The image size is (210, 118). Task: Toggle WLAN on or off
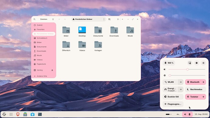(170, 82)
